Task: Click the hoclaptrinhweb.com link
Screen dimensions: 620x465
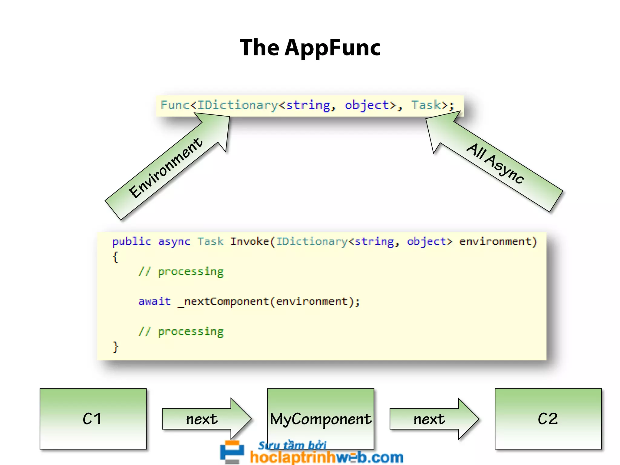Action: click(x=326, y=457)
